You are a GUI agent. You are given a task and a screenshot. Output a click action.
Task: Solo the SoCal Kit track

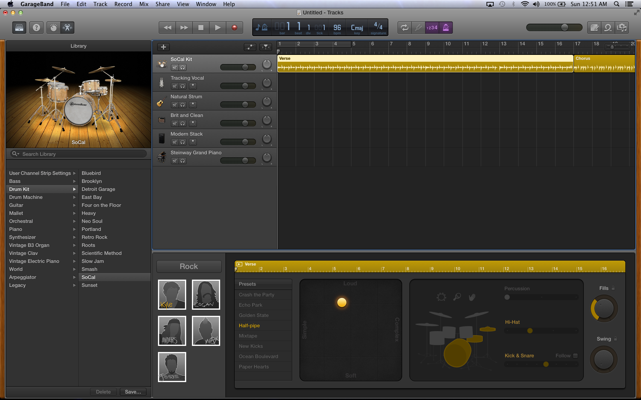click(x=183, y=67)
